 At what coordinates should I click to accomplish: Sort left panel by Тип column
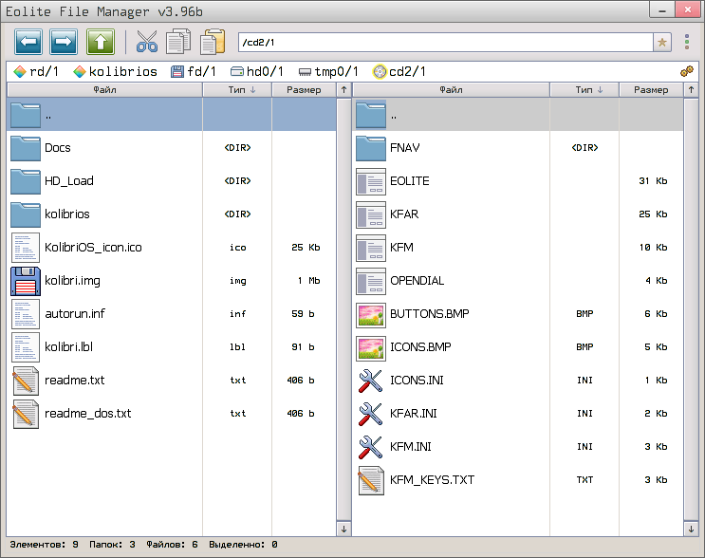(237, 90)
